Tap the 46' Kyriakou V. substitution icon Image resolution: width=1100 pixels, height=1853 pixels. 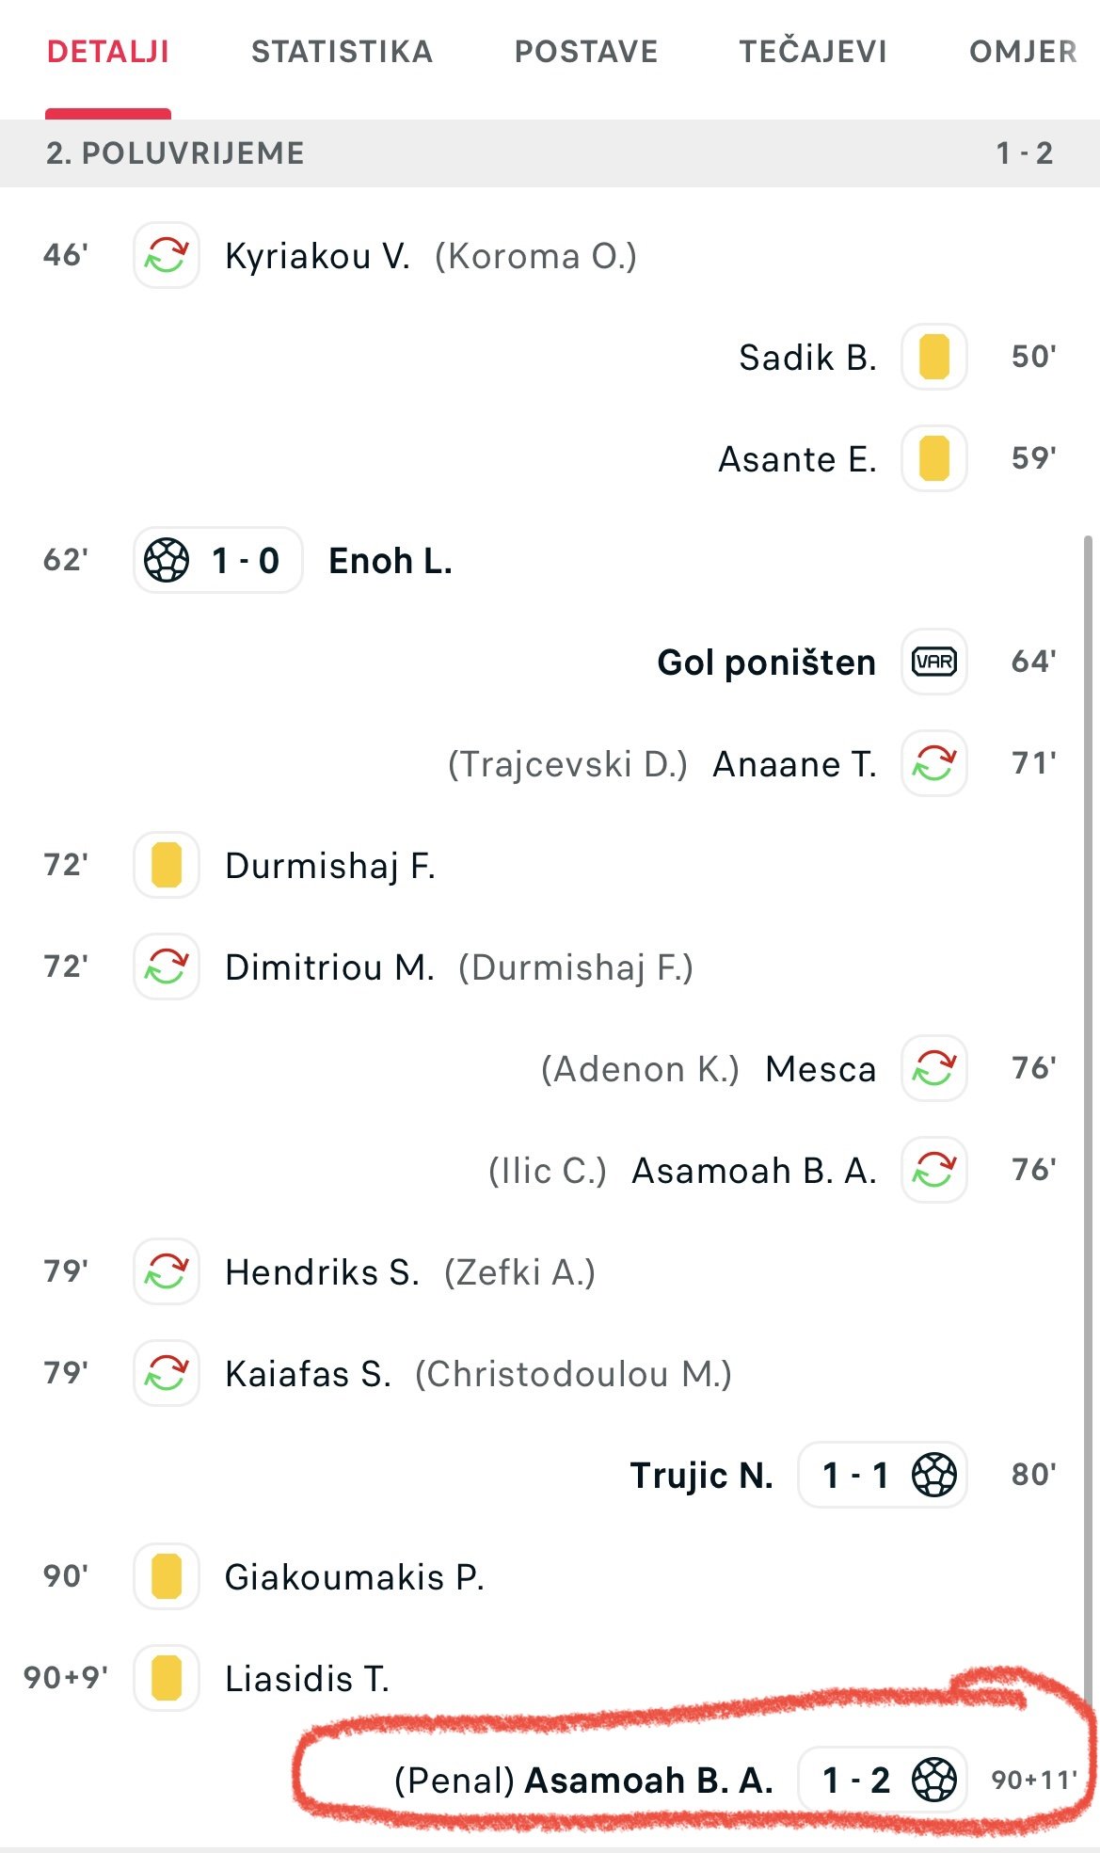pyautogui.click(x=167, y=255)
